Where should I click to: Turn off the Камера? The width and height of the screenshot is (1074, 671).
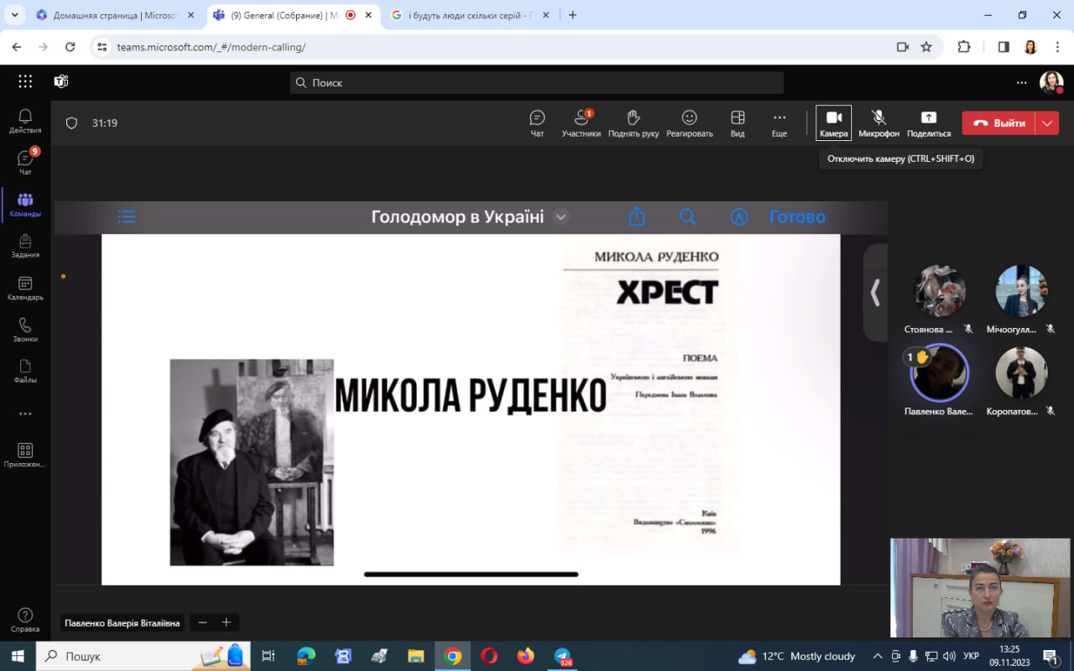(833, 123)
